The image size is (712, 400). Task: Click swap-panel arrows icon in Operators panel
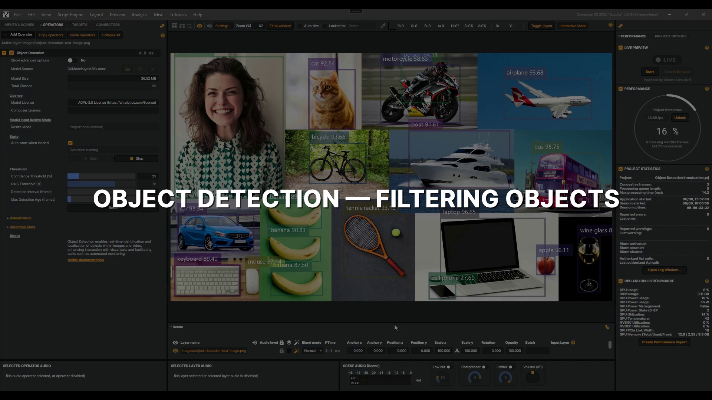(162, 26)
